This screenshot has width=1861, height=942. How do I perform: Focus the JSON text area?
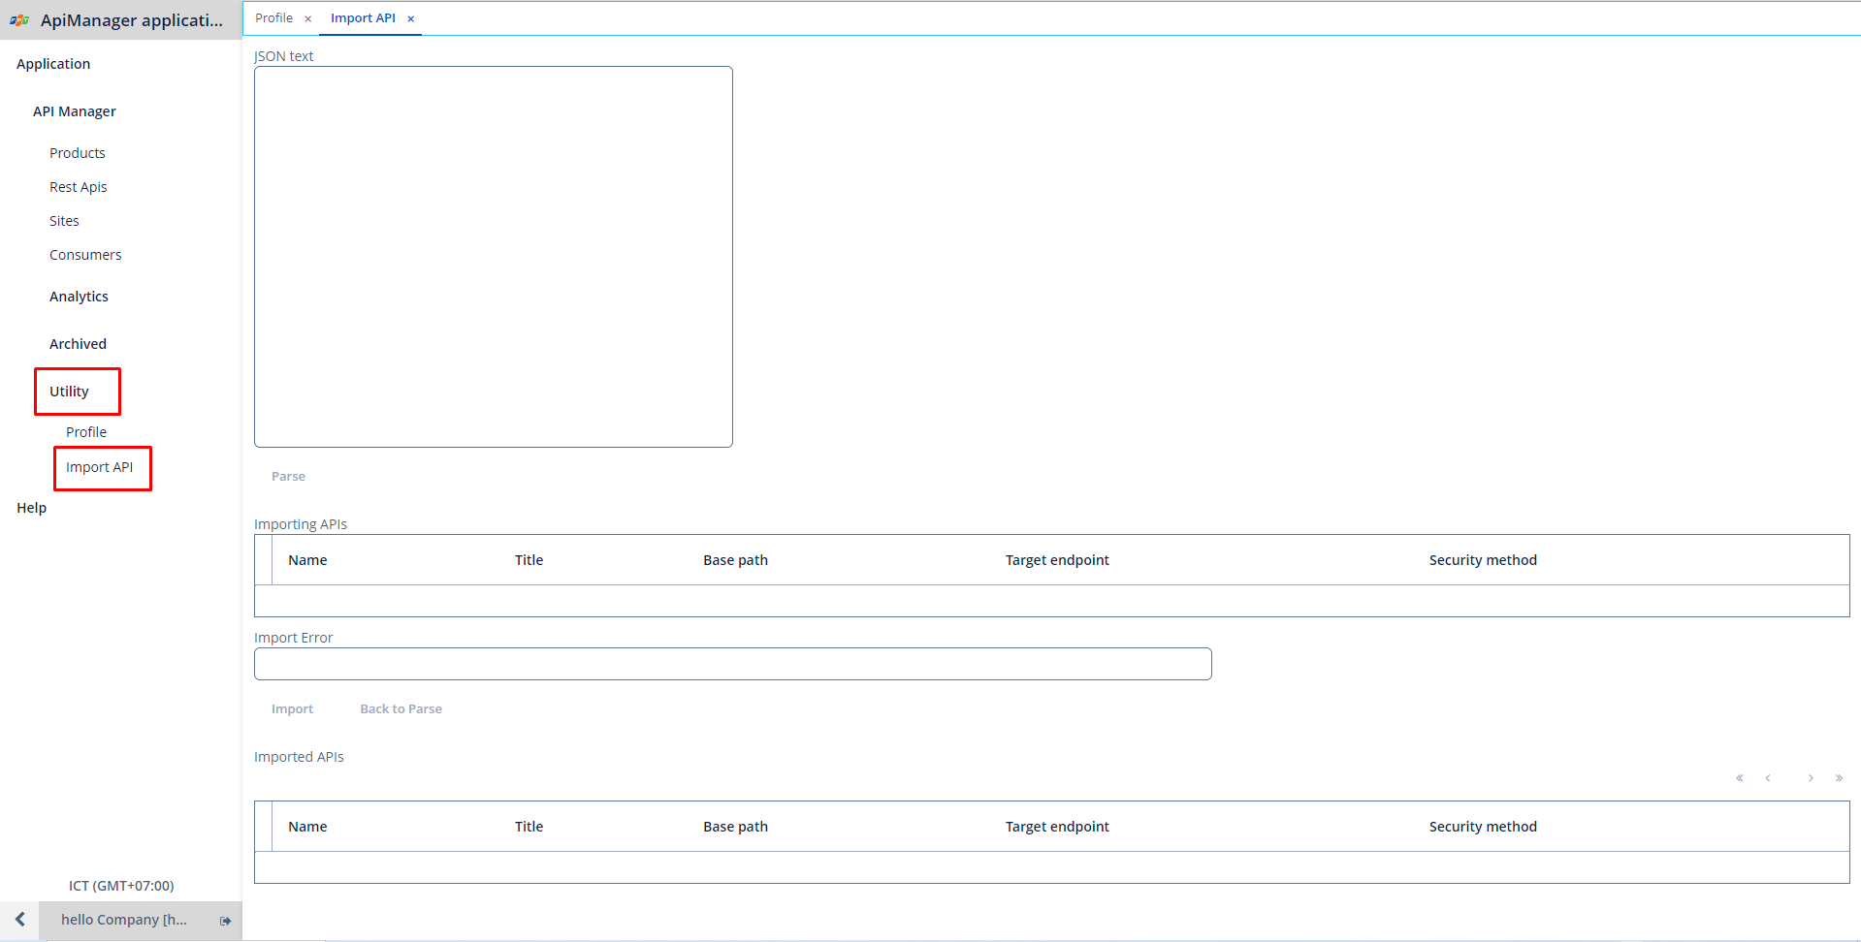click(493, 257)
